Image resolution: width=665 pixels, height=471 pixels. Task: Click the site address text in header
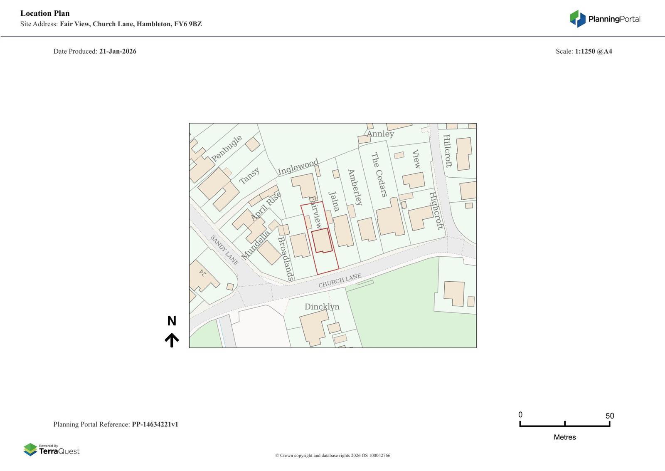[131, 24]
